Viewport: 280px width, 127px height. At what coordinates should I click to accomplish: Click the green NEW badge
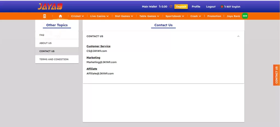coord(245,16)
